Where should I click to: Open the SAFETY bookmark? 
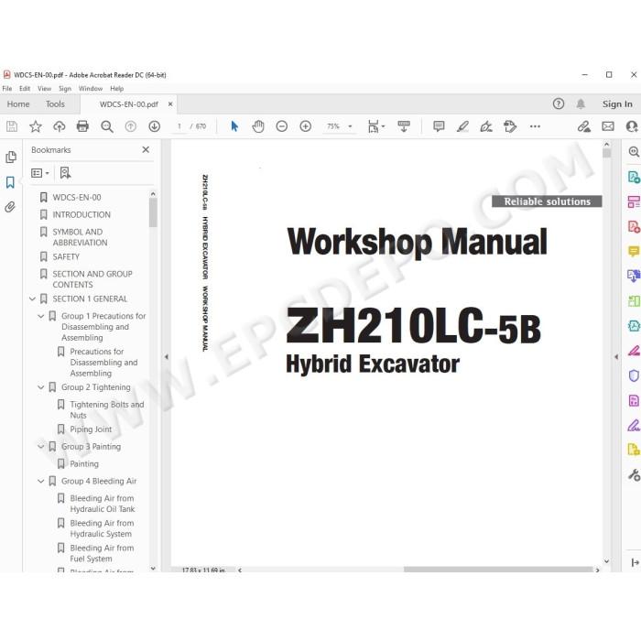pyautogui.click(x=66, y=256)
